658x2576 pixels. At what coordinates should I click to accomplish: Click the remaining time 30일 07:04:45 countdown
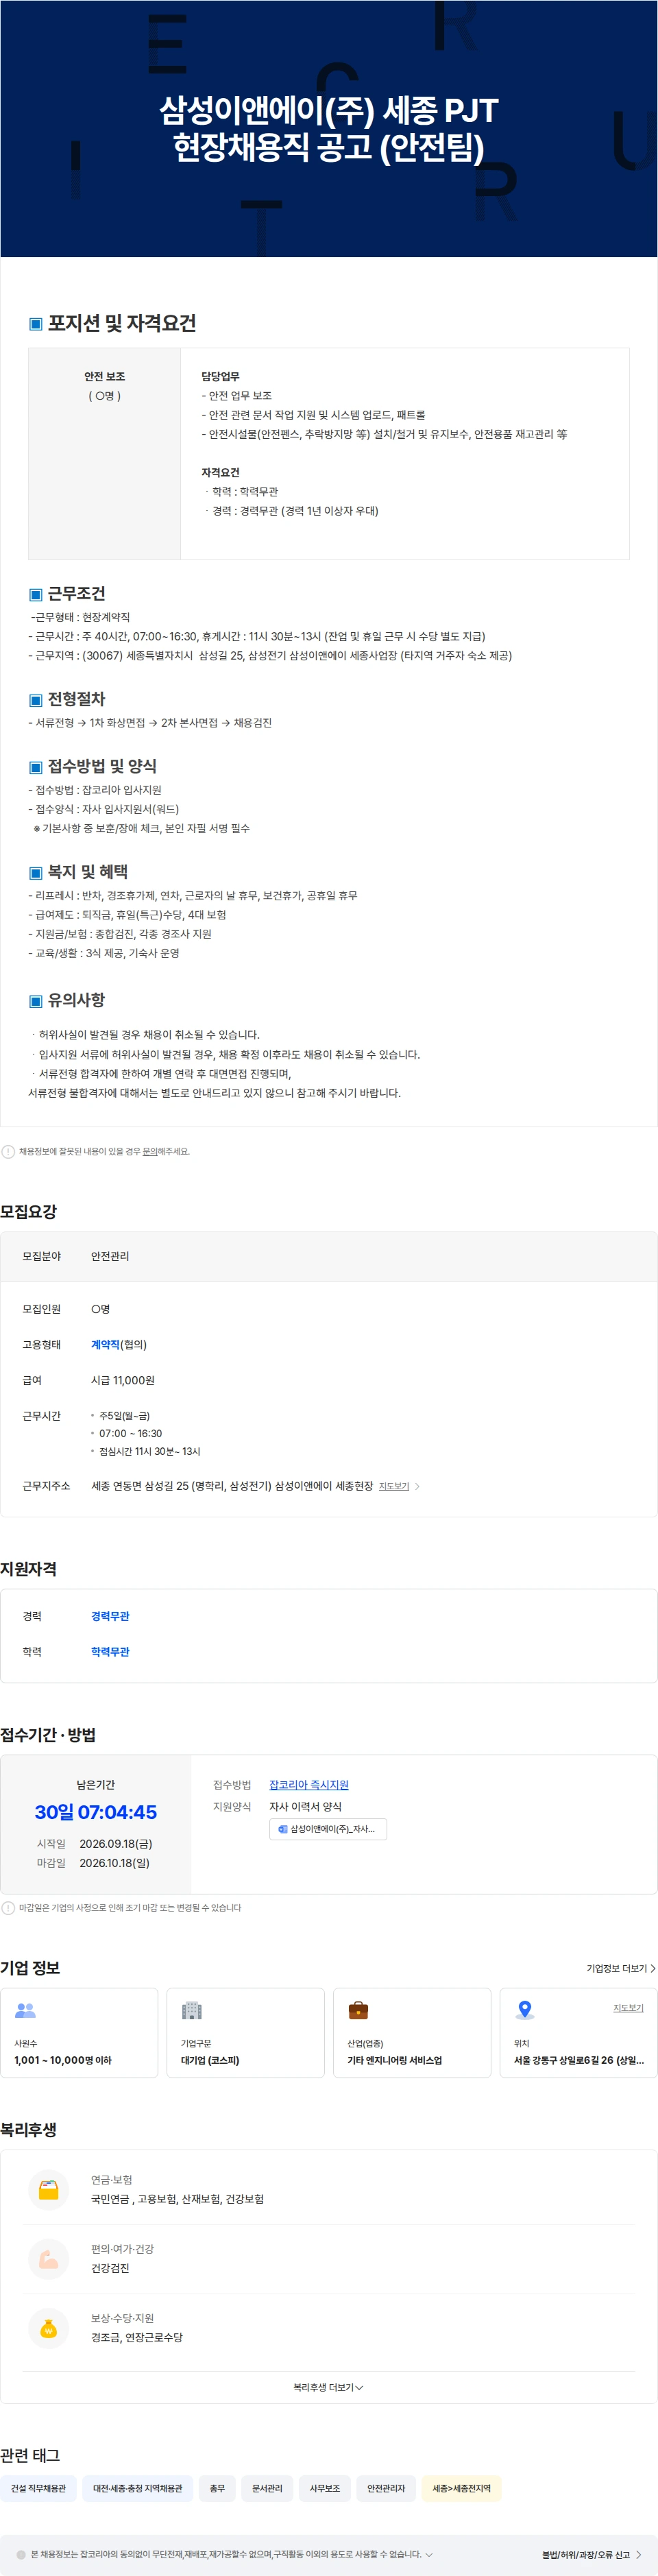96,1812
